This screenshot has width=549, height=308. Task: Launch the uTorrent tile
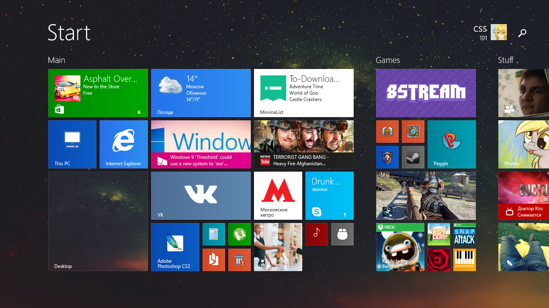pyautogui.click(x=240, y=234)
